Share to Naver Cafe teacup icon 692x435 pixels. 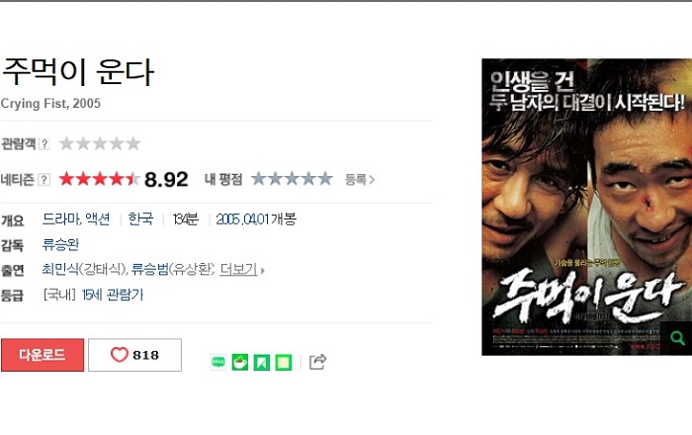[240, 362]
